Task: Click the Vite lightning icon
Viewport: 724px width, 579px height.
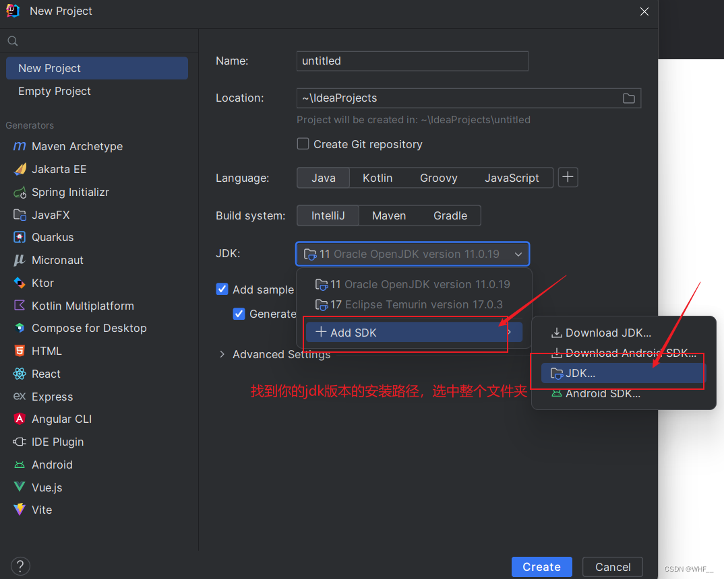Action: click(20, 510)
